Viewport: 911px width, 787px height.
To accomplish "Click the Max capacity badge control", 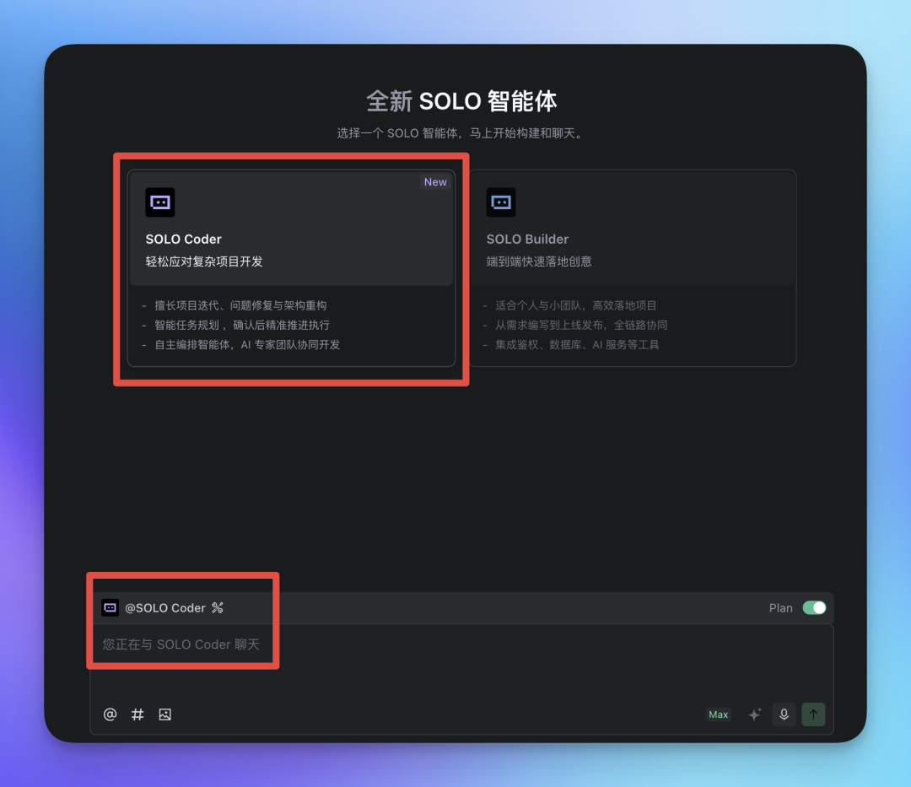I will pos(718,714).
